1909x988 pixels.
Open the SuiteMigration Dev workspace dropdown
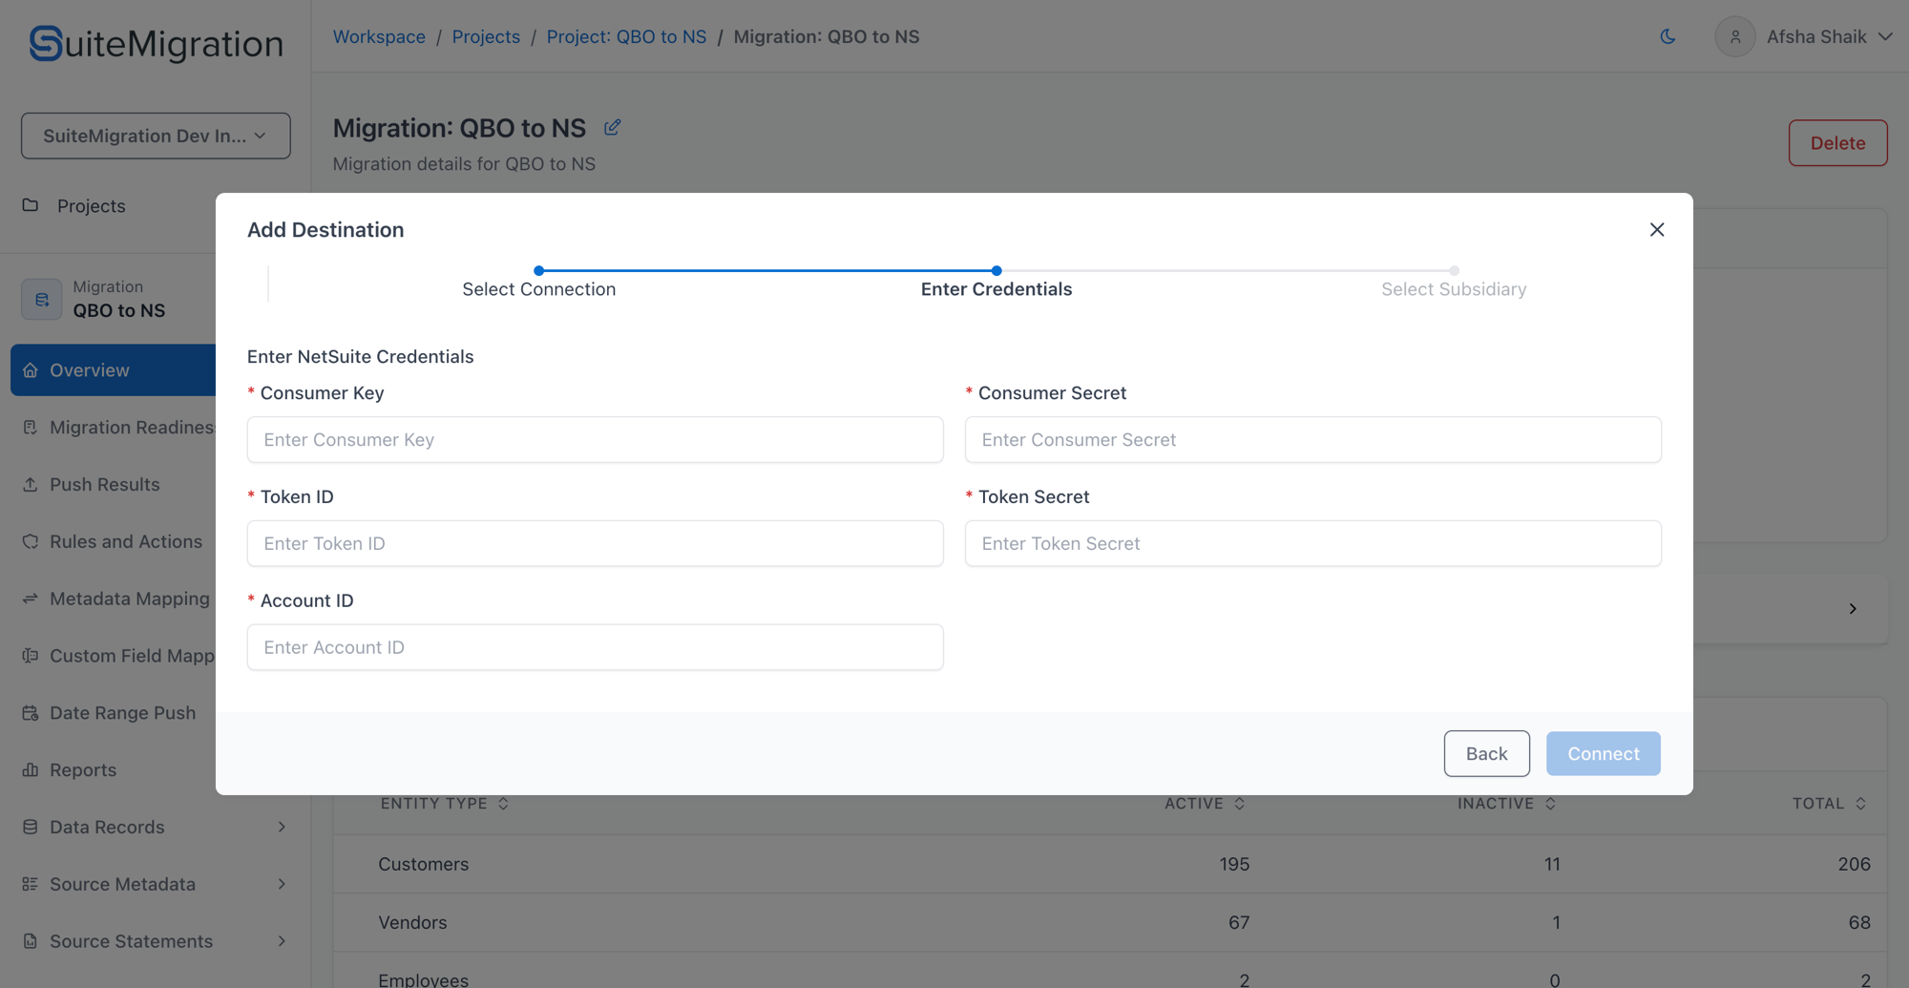pyautogui.click(x=156, y=136)
